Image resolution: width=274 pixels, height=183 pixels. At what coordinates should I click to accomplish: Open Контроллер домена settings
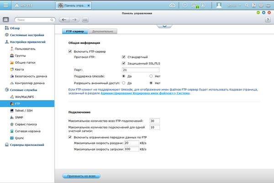tap(27, 83)
